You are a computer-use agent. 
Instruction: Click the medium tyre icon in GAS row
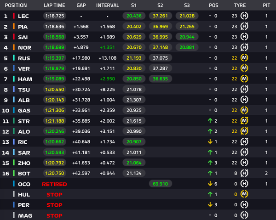[244, 110]
